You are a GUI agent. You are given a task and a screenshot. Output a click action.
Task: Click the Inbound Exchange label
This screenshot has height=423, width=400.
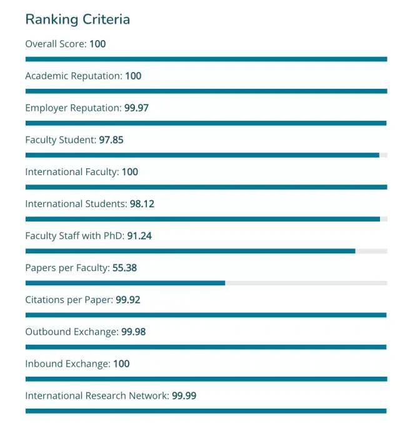tap(77, 364)
